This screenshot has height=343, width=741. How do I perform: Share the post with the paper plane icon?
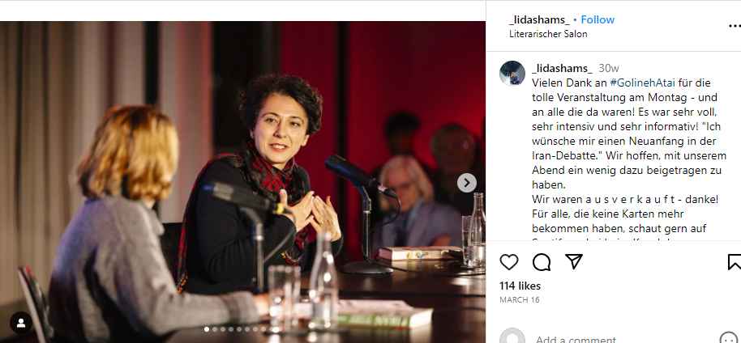tap(574, 261)
